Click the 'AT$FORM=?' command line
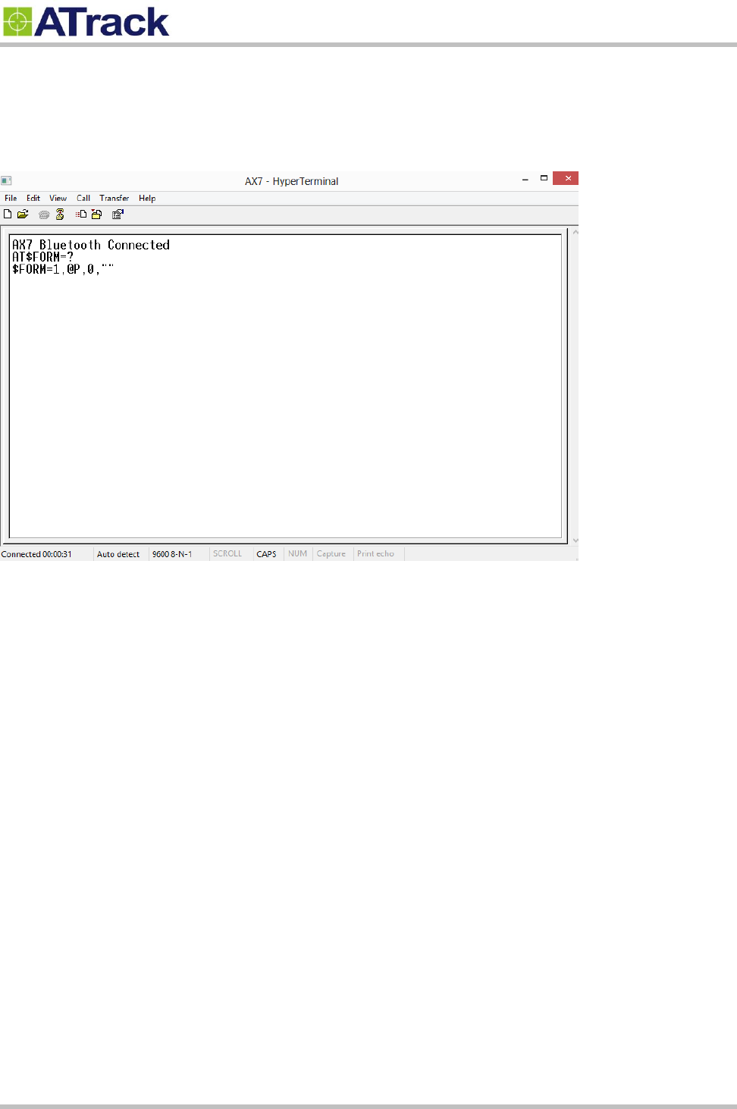The width and height of the screenshot is (737, 1109). click(x=42, y=257)
